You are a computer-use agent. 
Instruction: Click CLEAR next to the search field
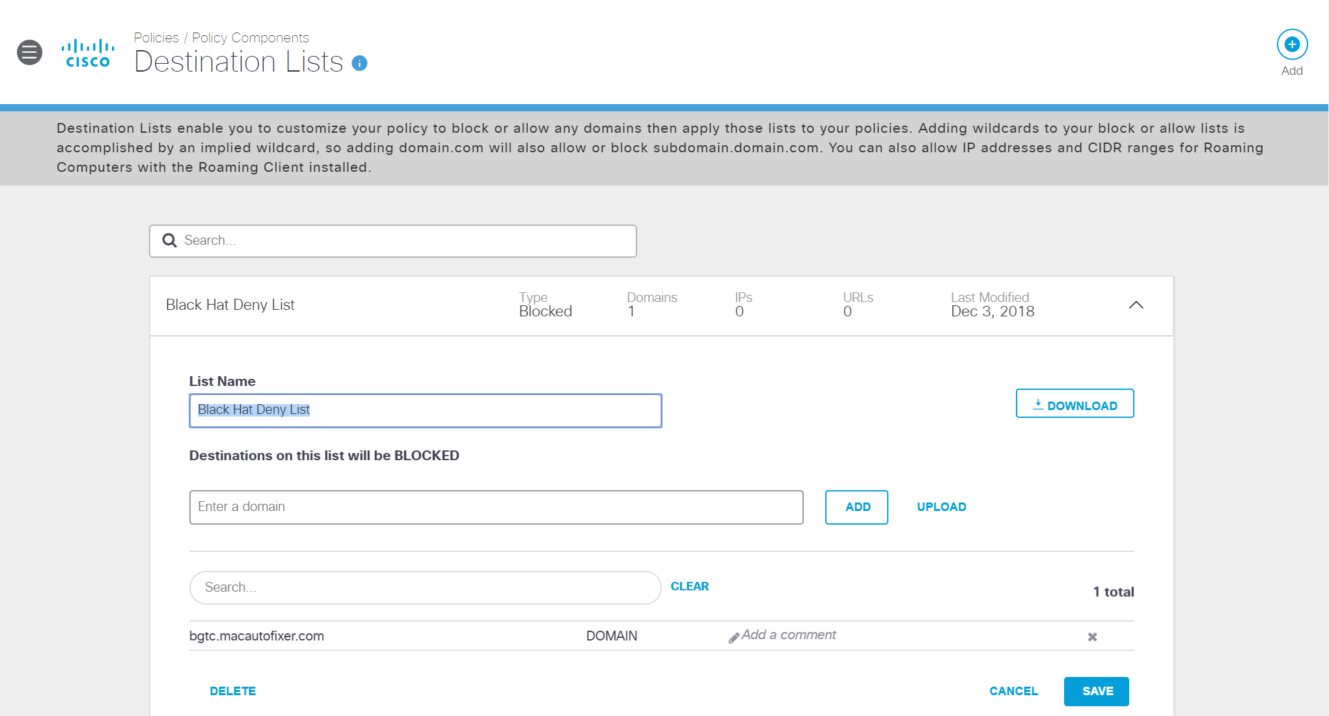click(689, 586)
